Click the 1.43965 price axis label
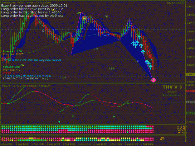The height and width of the screenshot is (146, 195). click(x=191, y=15)
